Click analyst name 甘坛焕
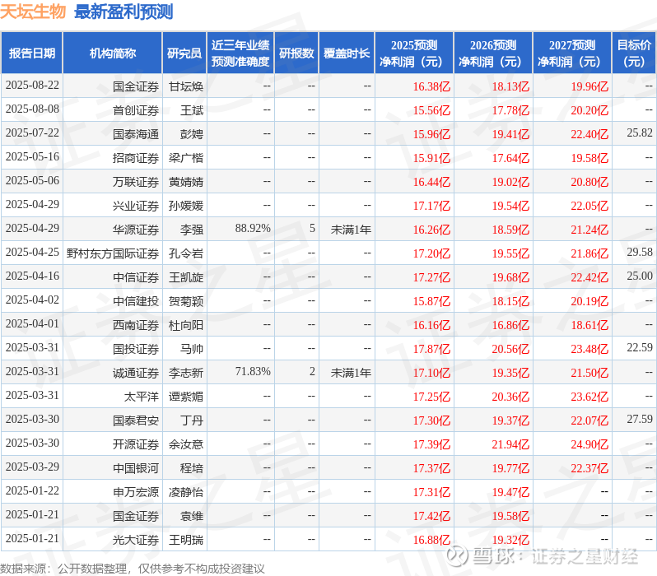Screen dimensions: 657x576 click(186, 86)
